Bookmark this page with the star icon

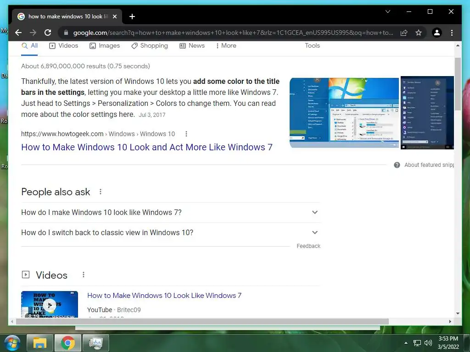[x=419, y=33]
